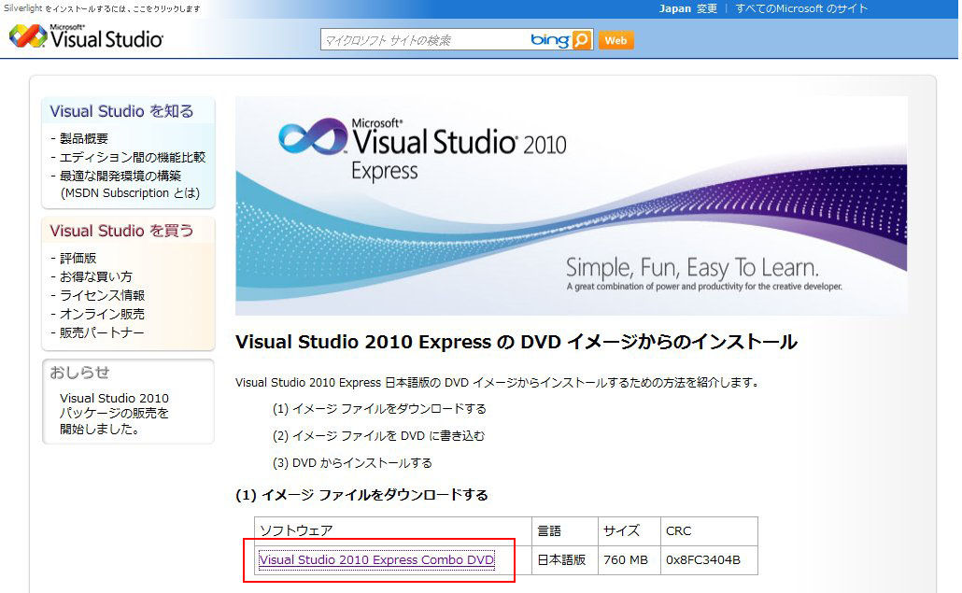Click the 0x8FC3404B CRC value

(x=703, y=560)
